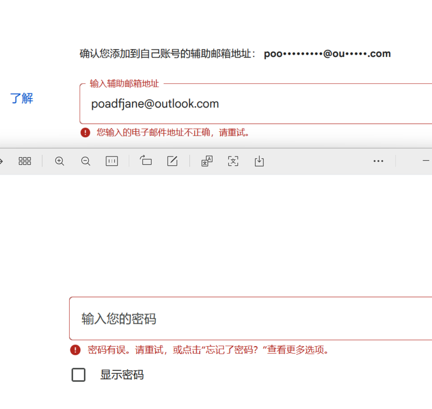Image resolution: width=432 pixels, height=409 pixels.
Task: Show image at 1:1 actual size
Action: point(112,161)
